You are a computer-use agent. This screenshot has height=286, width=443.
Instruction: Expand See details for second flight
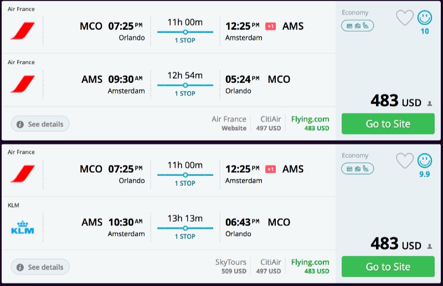[x=40, y=267]
